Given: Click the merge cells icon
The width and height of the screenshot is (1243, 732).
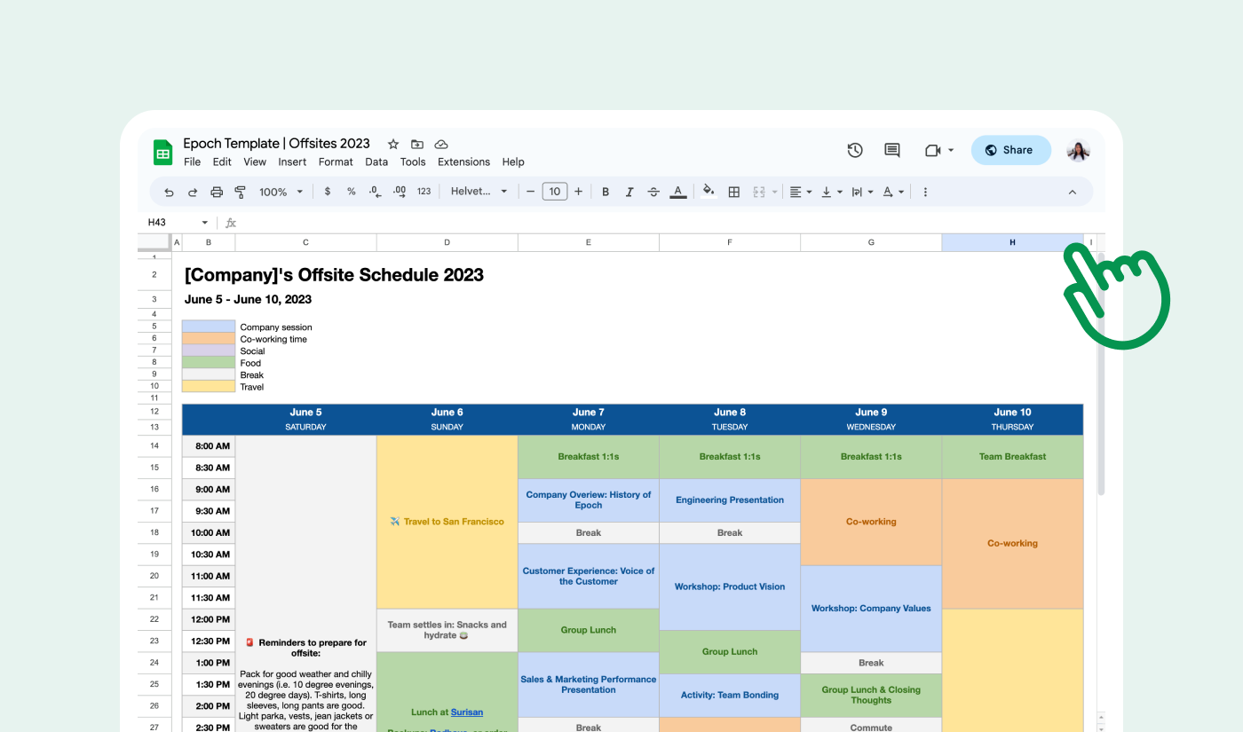Looking at the screenshot, I should (759, 192).
